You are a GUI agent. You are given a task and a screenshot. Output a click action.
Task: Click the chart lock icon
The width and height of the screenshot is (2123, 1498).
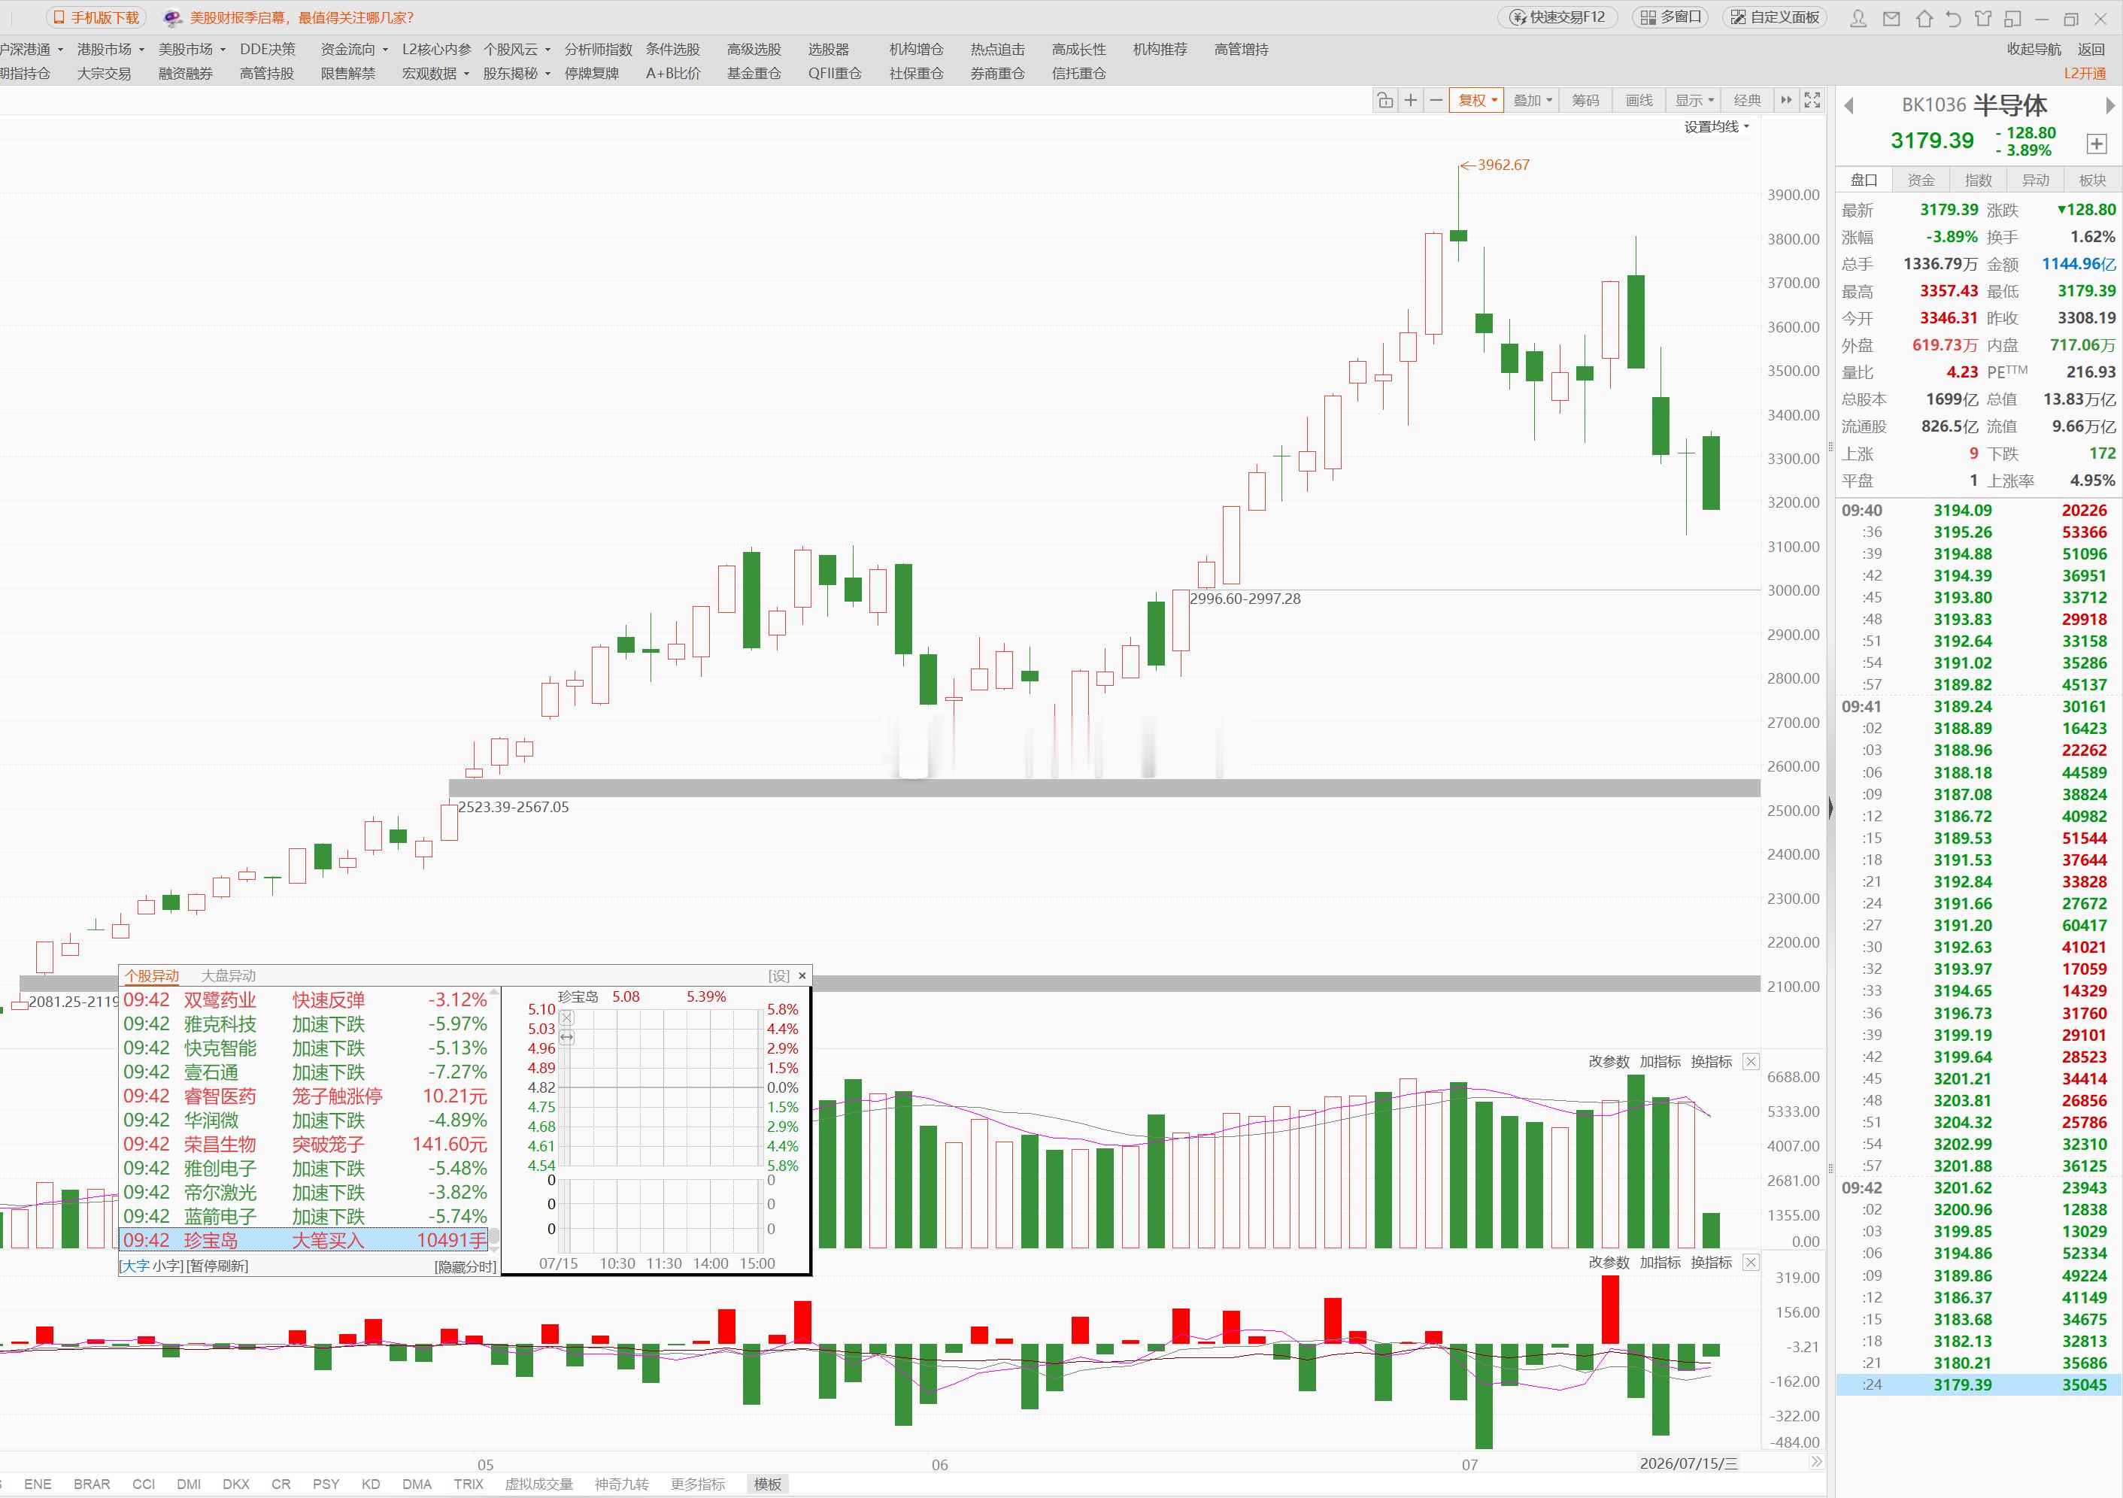tap(1385, 100)
